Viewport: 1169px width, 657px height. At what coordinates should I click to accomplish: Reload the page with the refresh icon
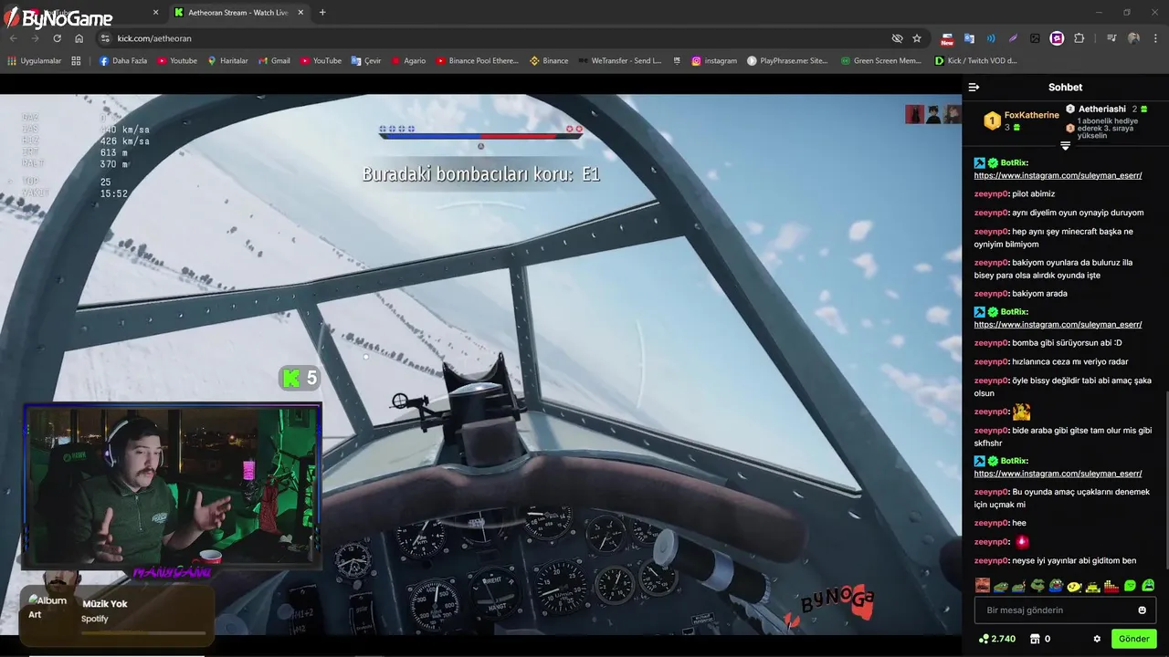pyautogui.click(x=57, y=38)
